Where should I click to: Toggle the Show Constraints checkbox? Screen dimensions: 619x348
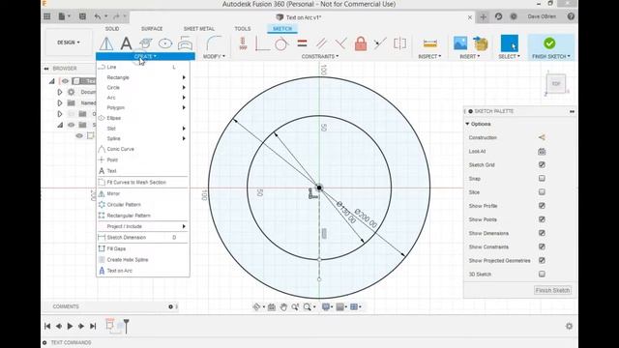pos(542,247)
